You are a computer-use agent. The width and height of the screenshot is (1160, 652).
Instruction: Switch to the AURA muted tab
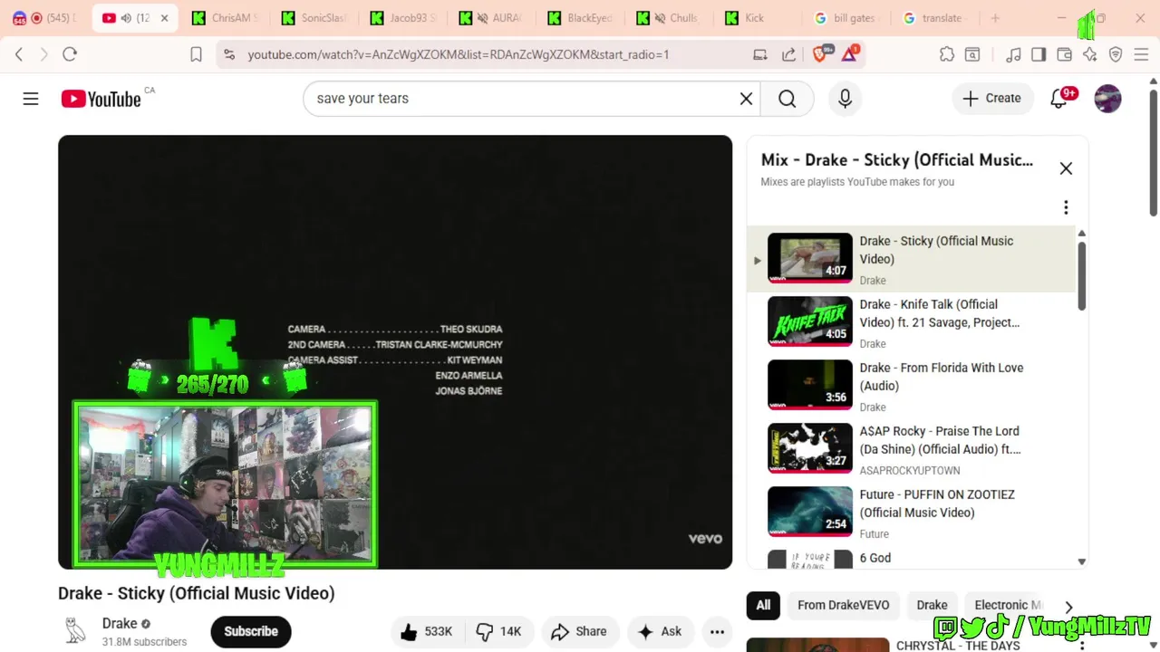click(x=491, y=18)
